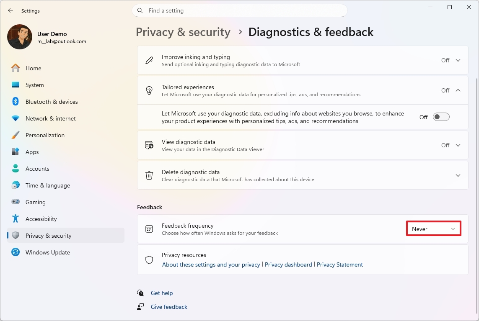Open Bluetooth & devices settings icon
Viewport: 479px width, 321px height.
[16, 101]
